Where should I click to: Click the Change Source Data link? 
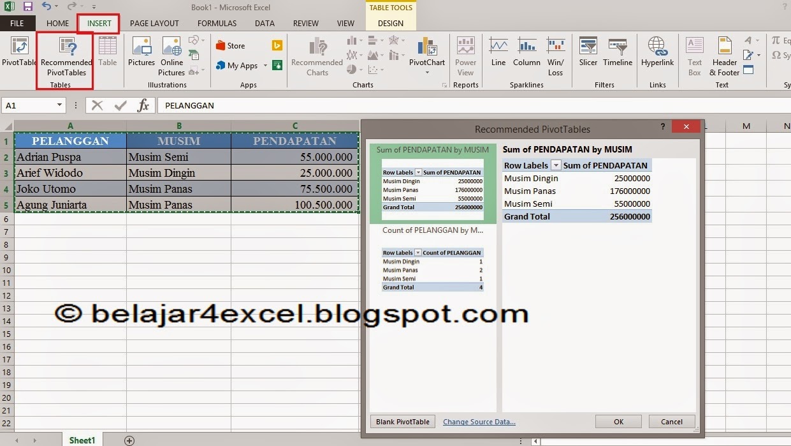click(x=479, y=422)
